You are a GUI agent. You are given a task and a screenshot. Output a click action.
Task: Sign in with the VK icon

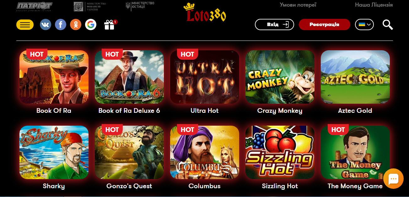coord(46,25)
